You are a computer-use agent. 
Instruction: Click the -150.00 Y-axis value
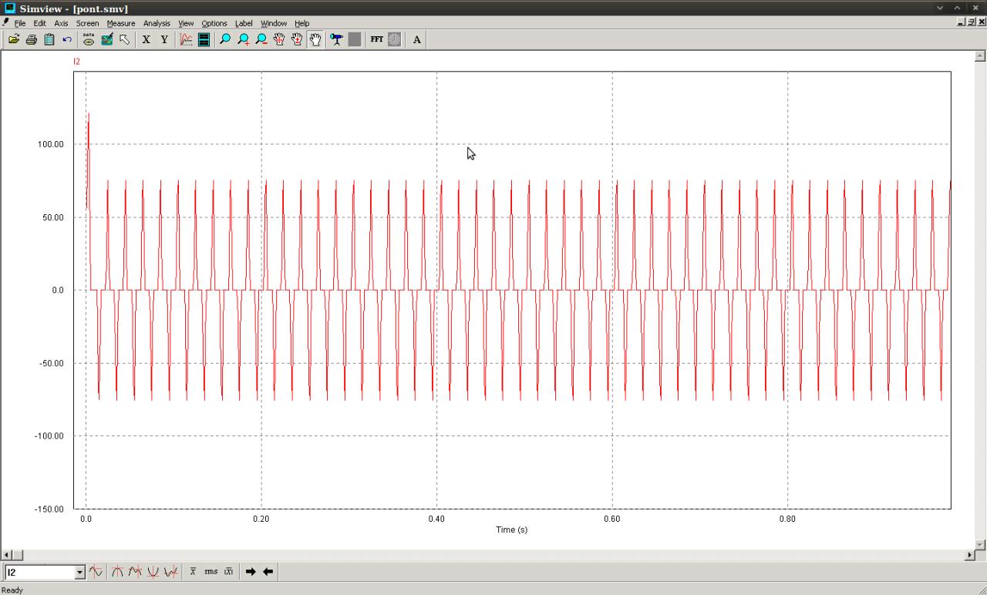click(49, 509)
